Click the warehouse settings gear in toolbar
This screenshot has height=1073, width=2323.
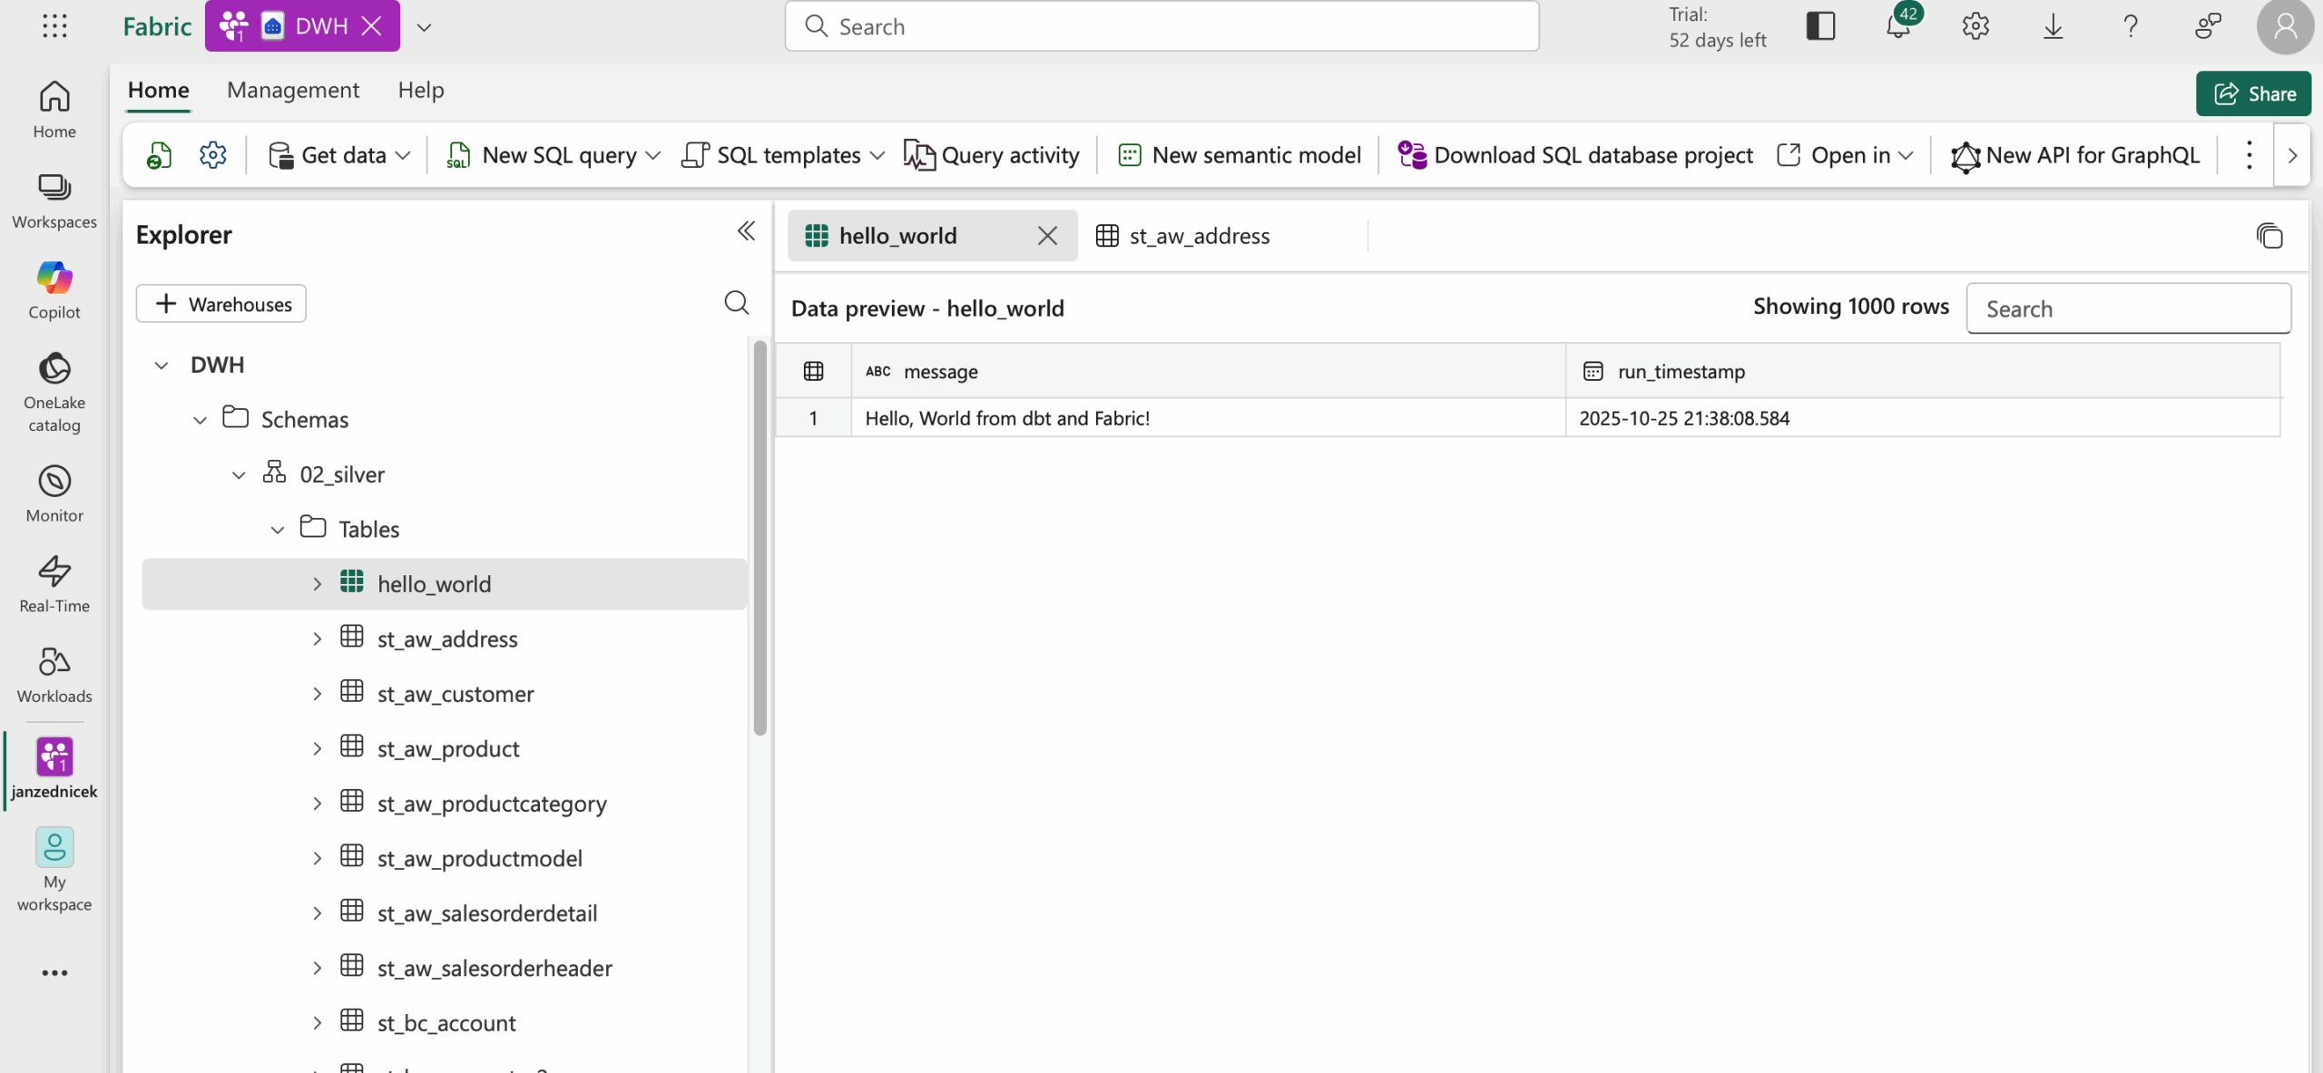pos(212,155)
